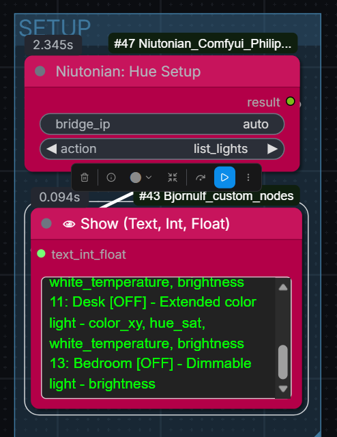Click the text_int_float input connector dot

coord(41,253)
